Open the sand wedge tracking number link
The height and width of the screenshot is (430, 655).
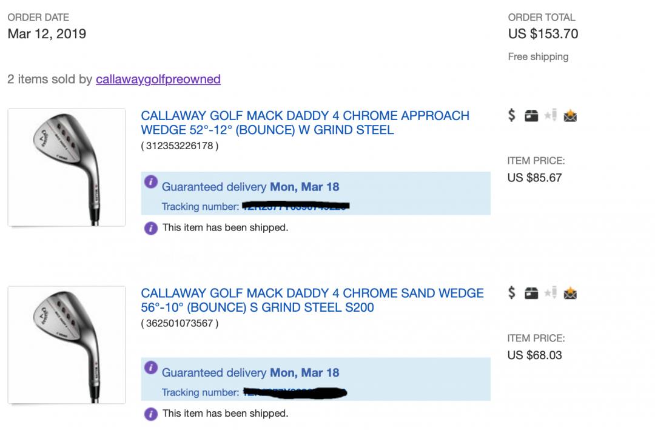(295, 392)
